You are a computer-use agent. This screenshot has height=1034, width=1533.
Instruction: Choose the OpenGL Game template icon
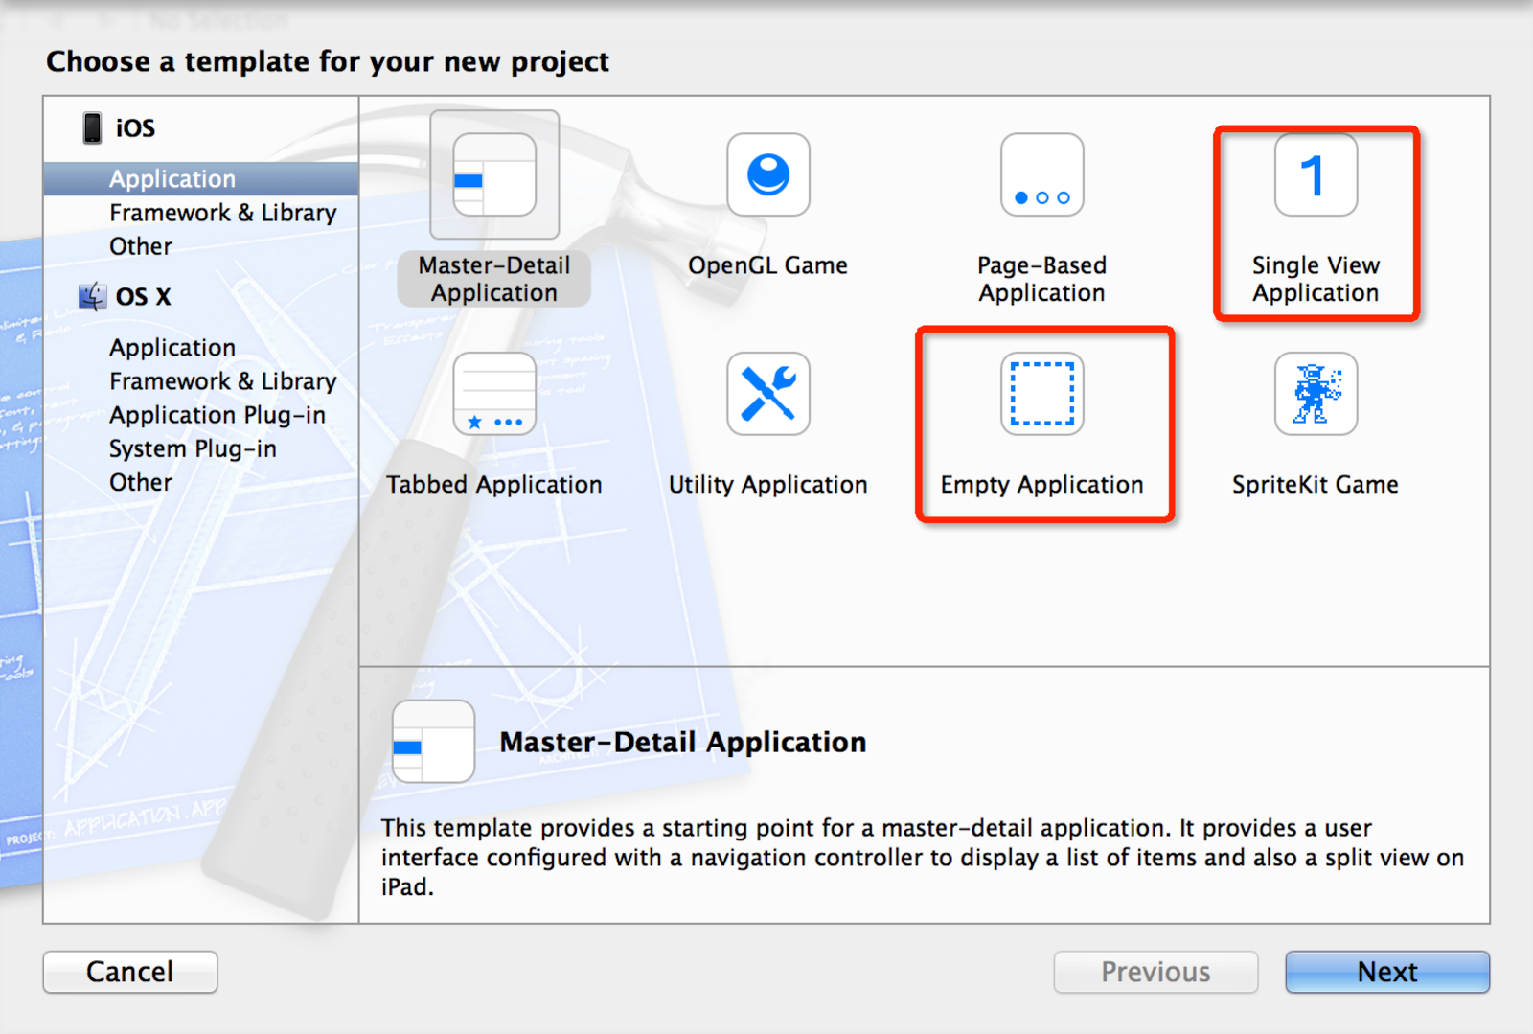coord(768,174)
